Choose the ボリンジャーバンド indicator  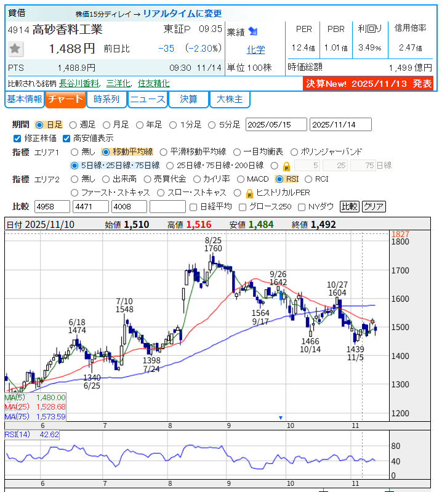[x=294, y=151]
